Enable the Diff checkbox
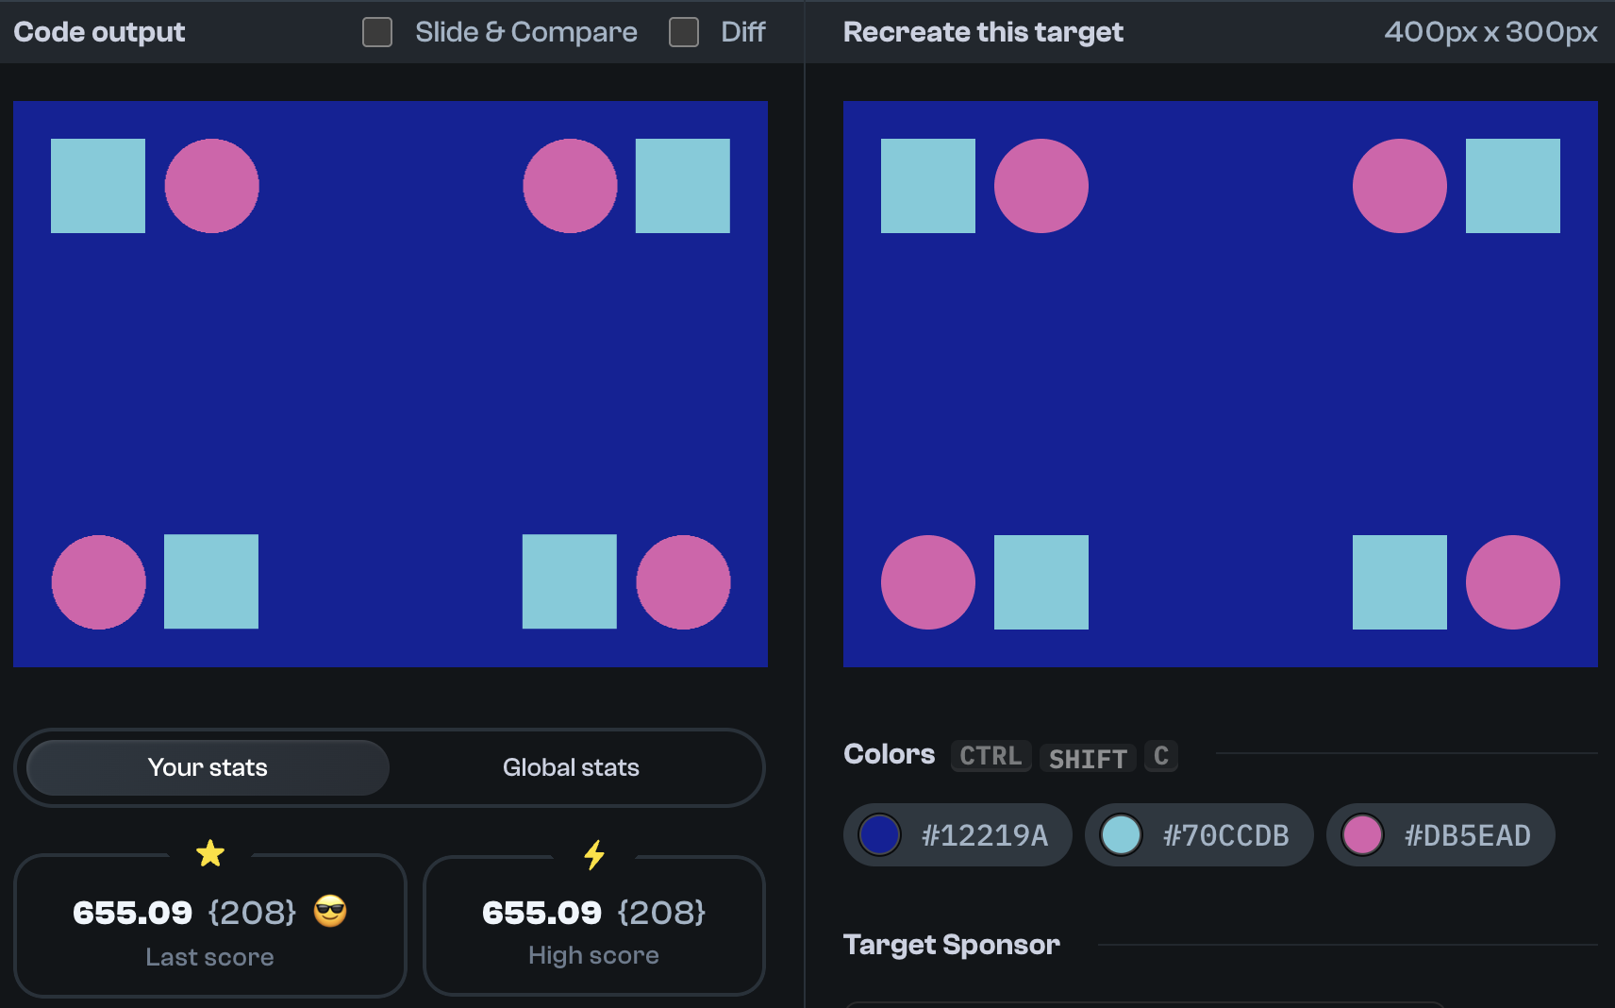 point(683,32)
